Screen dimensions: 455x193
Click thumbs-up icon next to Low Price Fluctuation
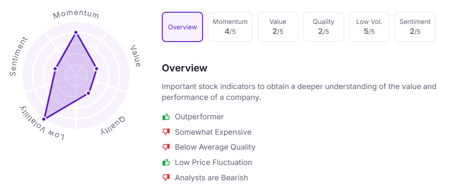[166, 162]
